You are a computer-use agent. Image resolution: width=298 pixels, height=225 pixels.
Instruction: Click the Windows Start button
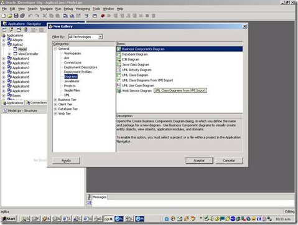9,219
